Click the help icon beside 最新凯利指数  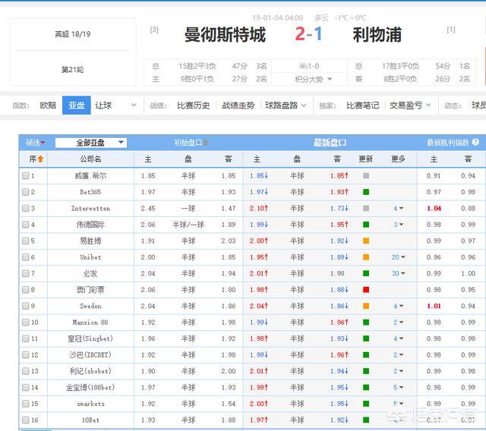[475, 142]
